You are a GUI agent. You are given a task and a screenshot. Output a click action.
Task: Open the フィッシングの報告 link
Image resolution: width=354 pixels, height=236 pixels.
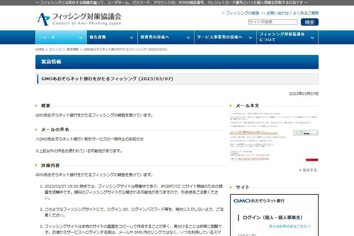(x=242, y=13)
